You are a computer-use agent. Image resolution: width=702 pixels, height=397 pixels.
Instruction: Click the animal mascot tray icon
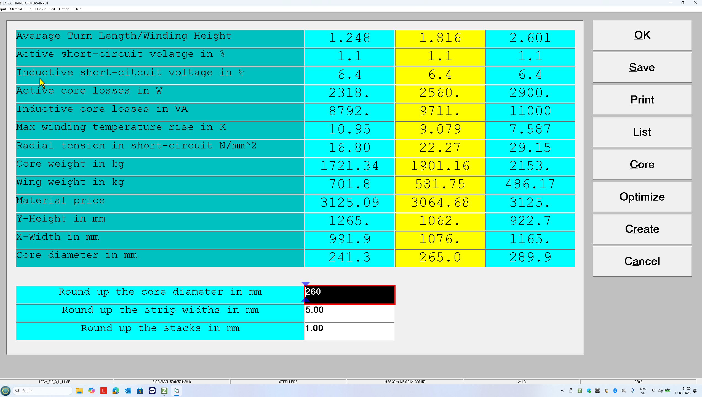606,391
